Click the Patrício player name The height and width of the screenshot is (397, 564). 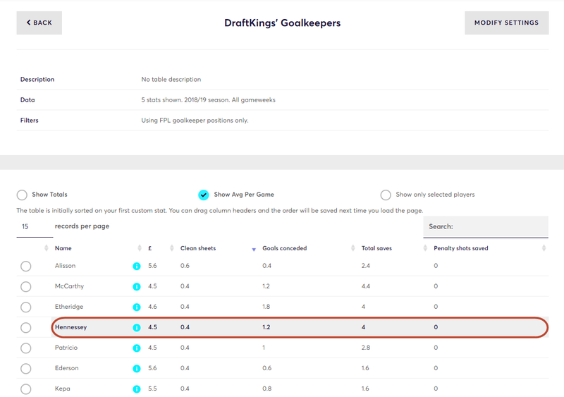[x=66, y=348]
